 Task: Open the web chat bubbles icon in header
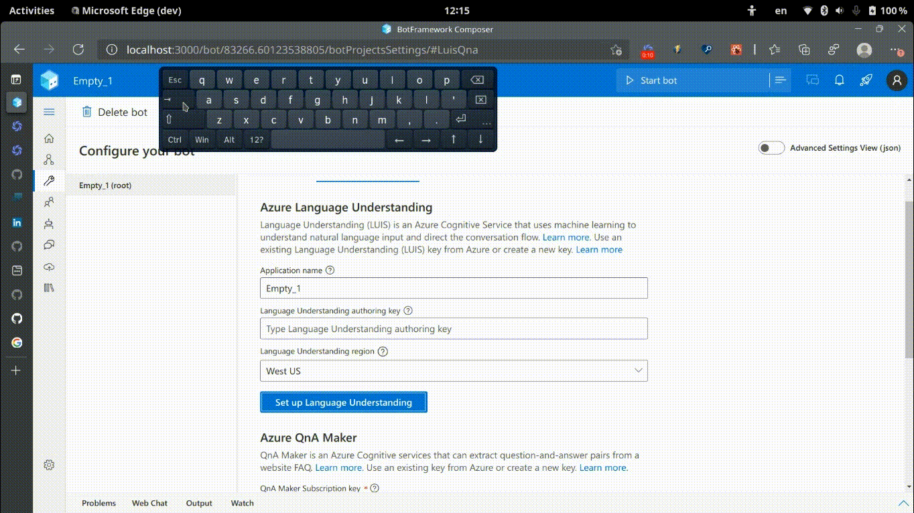813,80
